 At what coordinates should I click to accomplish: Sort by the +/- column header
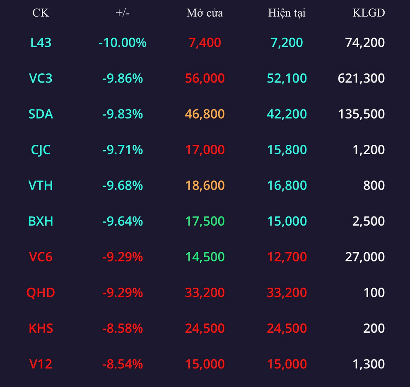[x=123, y=13]
